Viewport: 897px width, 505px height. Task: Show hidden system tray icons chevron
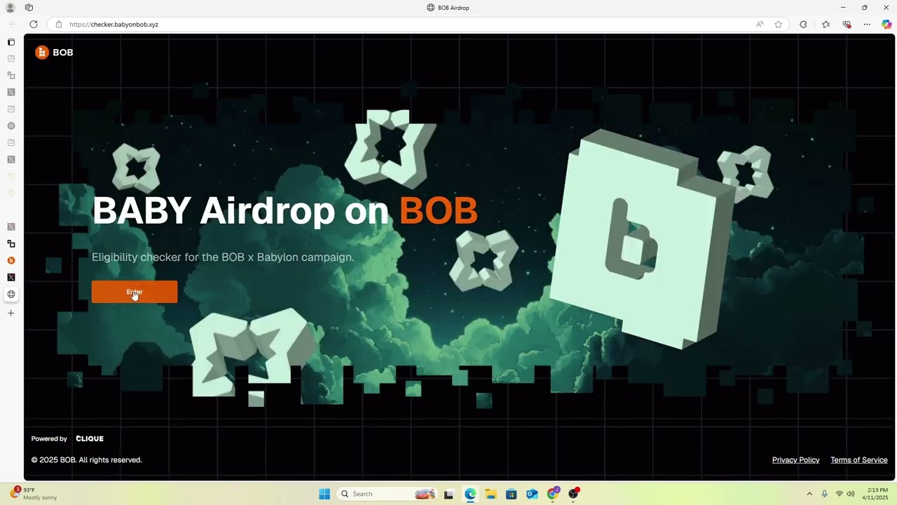(809, 494)
